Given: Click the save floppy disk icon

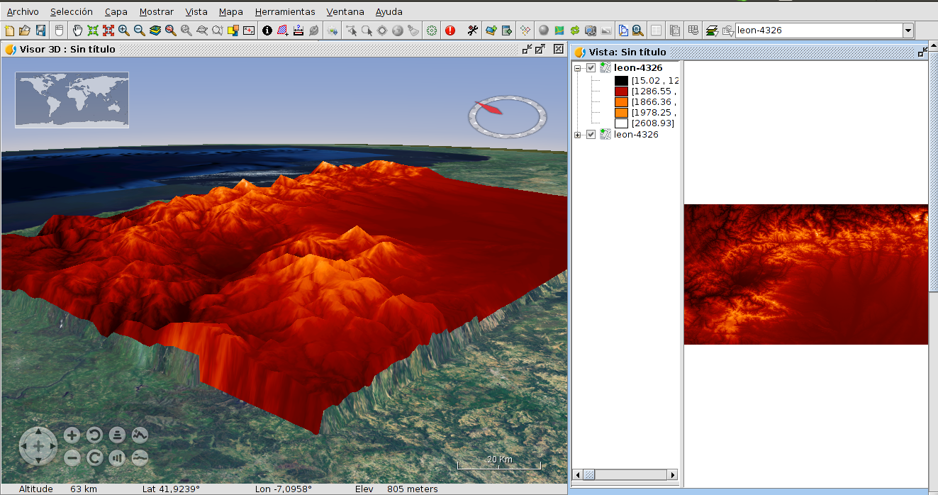Looking at the screenshot, I should click(x=40, y=30).
